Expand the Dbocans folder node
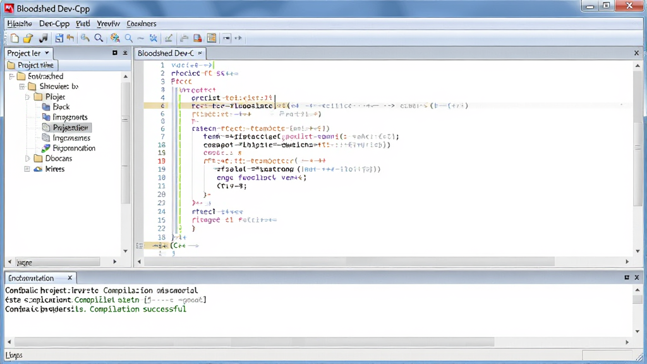The image size is (647, 364). 28,159
